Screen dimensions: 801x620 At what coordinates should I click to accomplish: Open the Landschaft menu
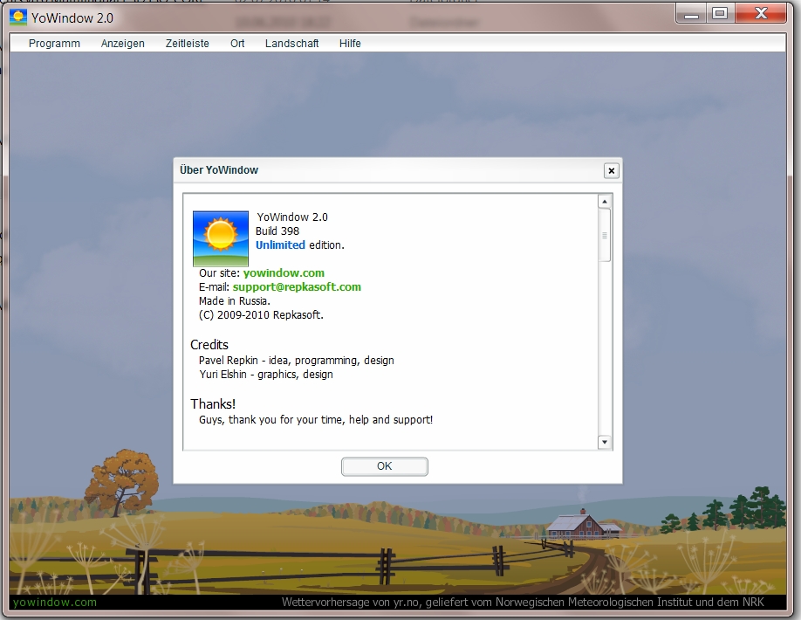(x=291, y=44)
